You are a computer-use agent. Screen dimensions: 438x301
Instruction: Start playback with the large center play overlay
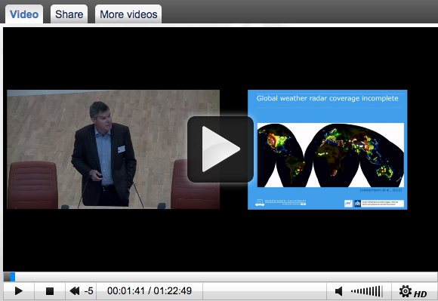pyautogui.click(x=221, y=149)
